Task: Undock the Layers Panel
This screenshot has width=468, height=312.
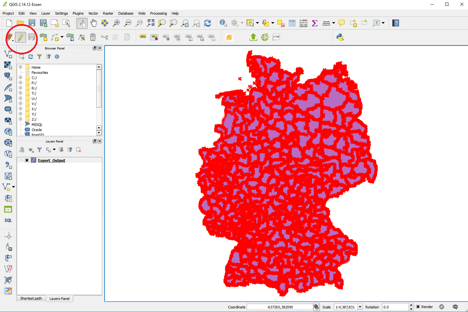Action: click(95, 141)
